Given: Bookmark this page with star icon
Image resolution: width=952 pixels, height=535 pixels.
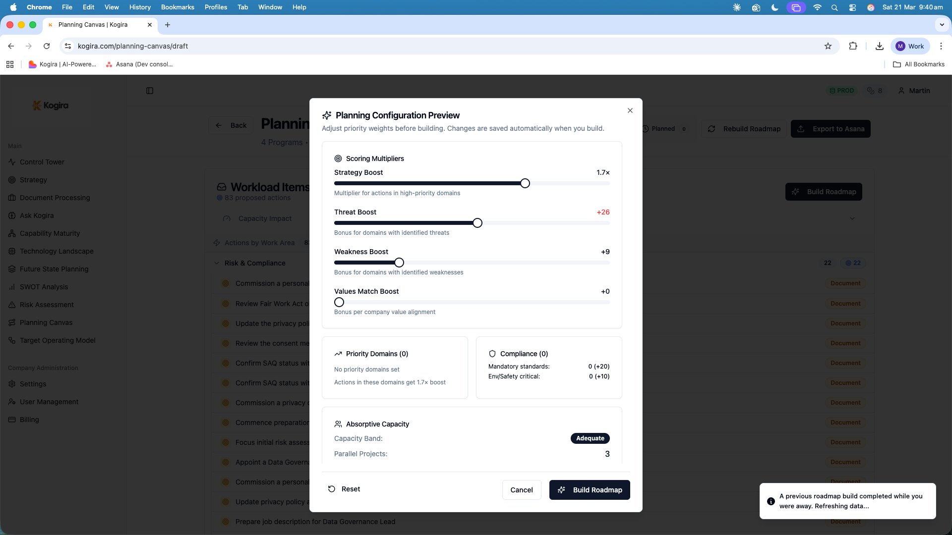Looking at the screenshot, I should coord(828,46).
